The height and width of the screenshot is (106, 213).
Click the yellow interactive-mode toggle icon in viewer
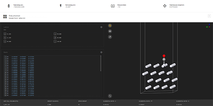(110, 25)
